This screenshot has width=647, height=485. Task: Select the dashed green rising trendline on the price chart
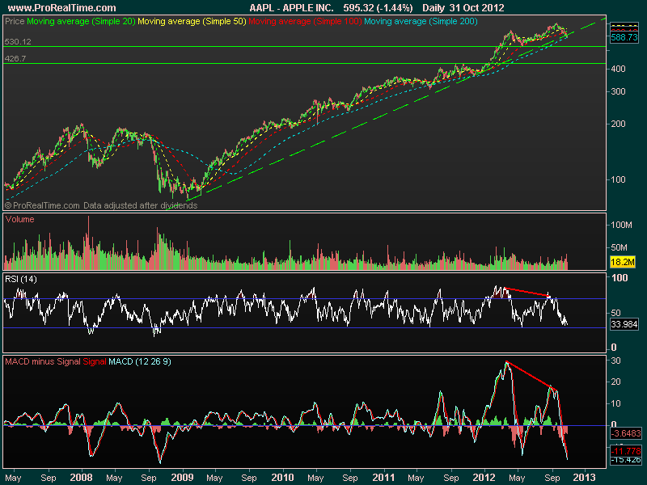pos(386,113)
